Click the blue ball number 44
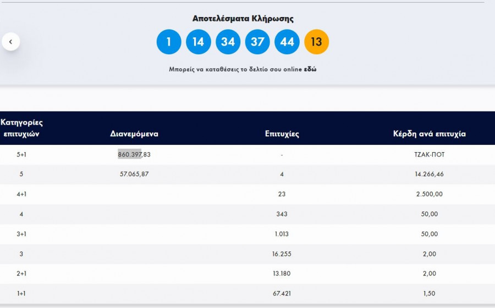Image resolution: width=495 pixels, height=308 pixels. (287, 42)
